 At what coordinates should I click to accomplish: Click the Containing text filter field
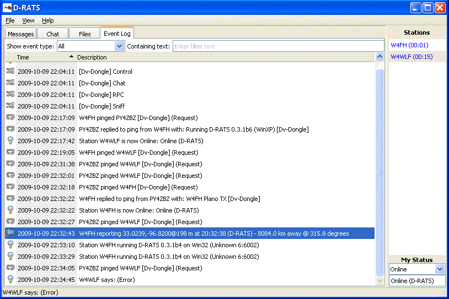278,46
